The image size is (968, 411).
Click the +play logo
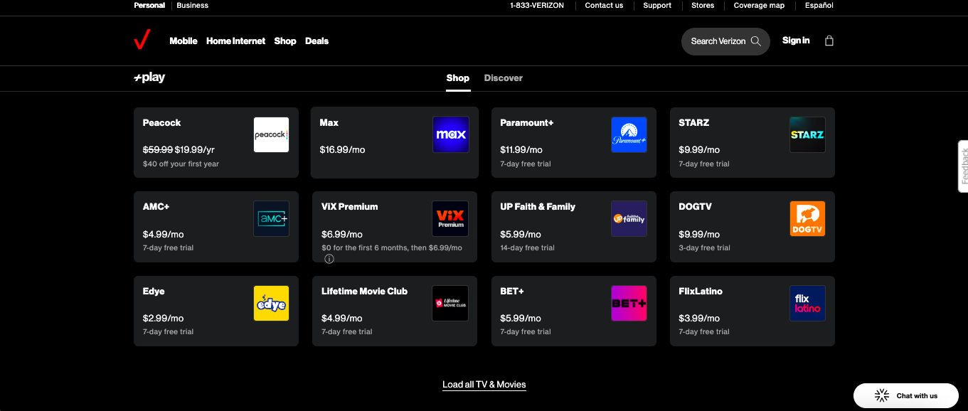[149, 78]
